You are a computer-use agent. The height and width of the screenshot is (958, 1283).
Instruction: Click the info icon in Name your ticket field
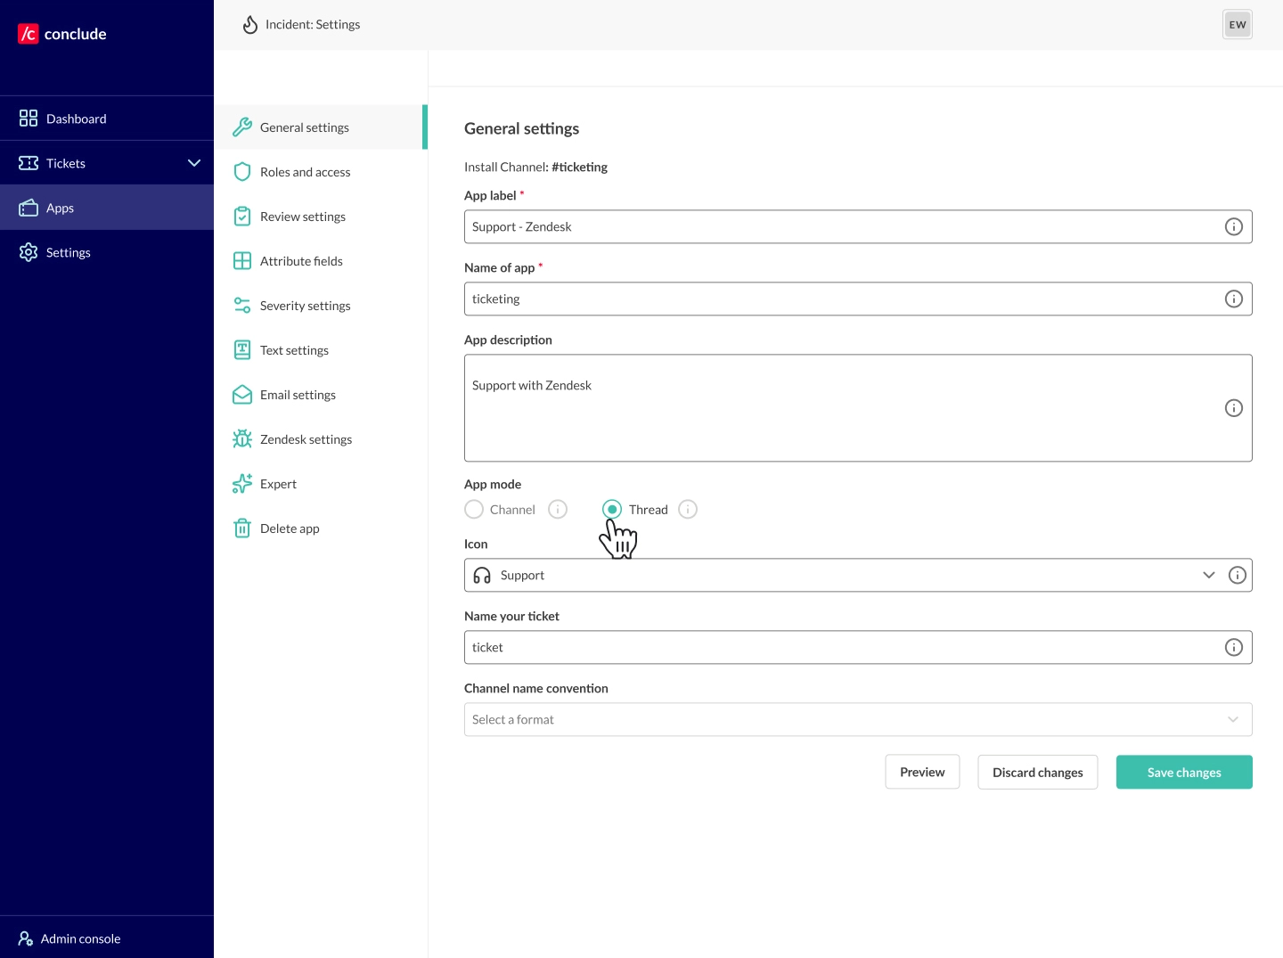pyautogui.click(x=1233, y=647)
